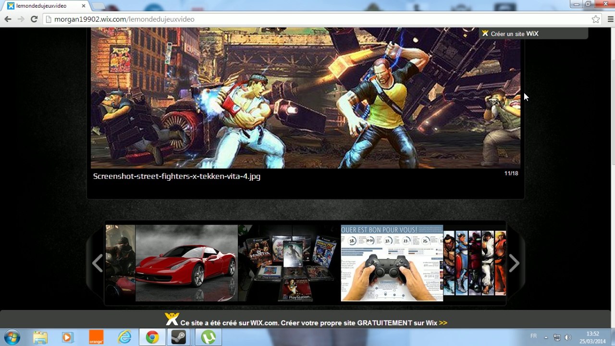Select the Street Fighter character panels thumbnail
This screenshot has width=615, height=346.
[475, 263]
